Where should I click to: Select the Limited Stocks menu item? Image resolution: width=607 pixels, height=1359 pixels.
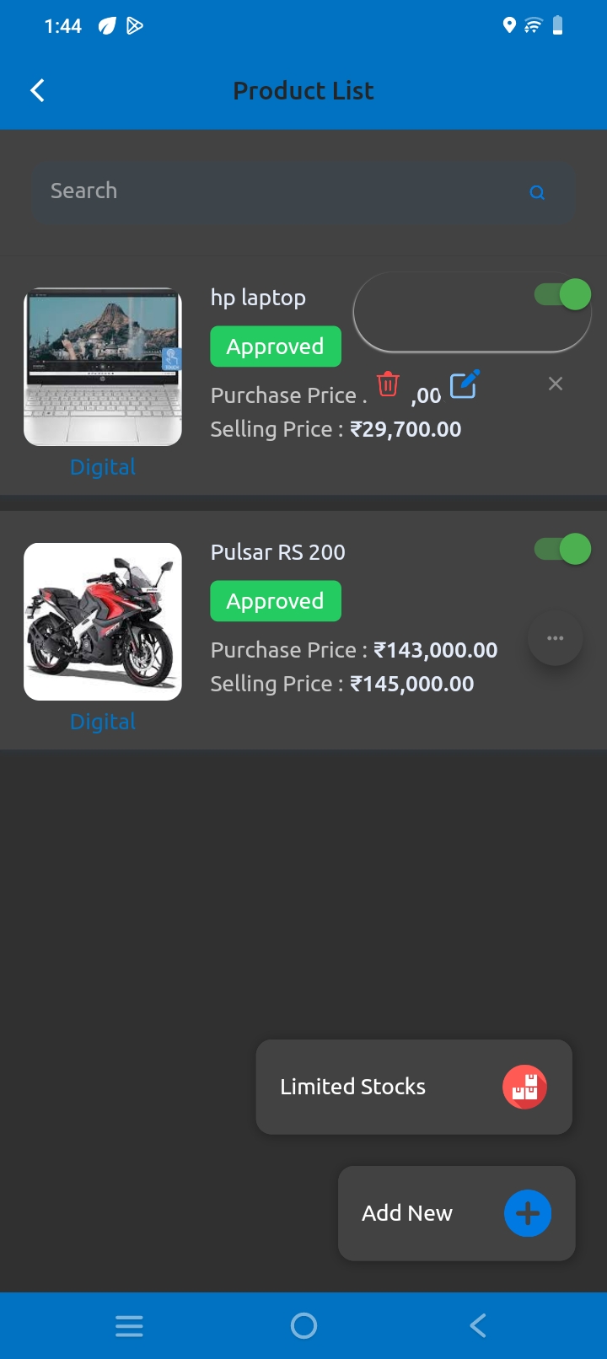click(353, 1087)
